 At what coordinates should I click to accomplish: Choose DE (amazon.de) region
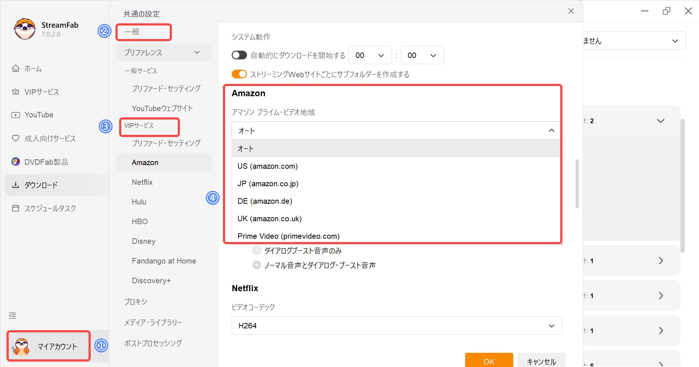click(396, 201)
